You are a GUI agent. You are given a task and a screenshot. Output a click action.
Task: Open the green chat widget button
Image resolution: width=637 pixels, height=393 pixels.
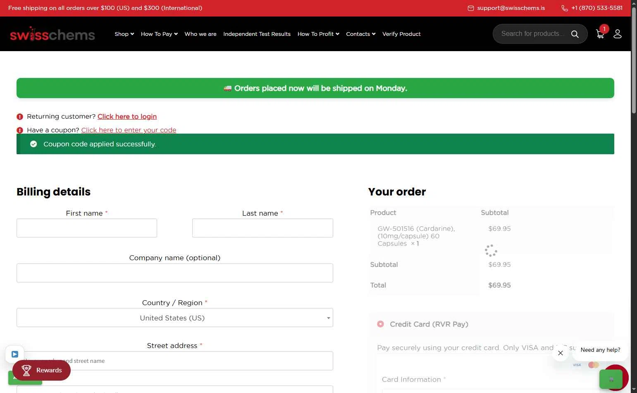click(611, 379)
